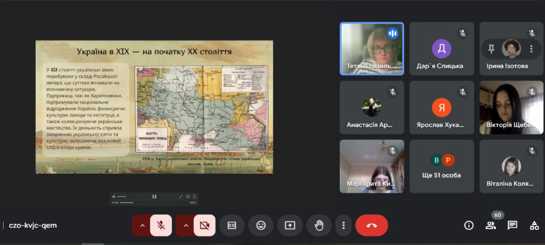Click Віталіна Коля's round profile photo
This screenshot has width=545, height=245.
[511, 167]
